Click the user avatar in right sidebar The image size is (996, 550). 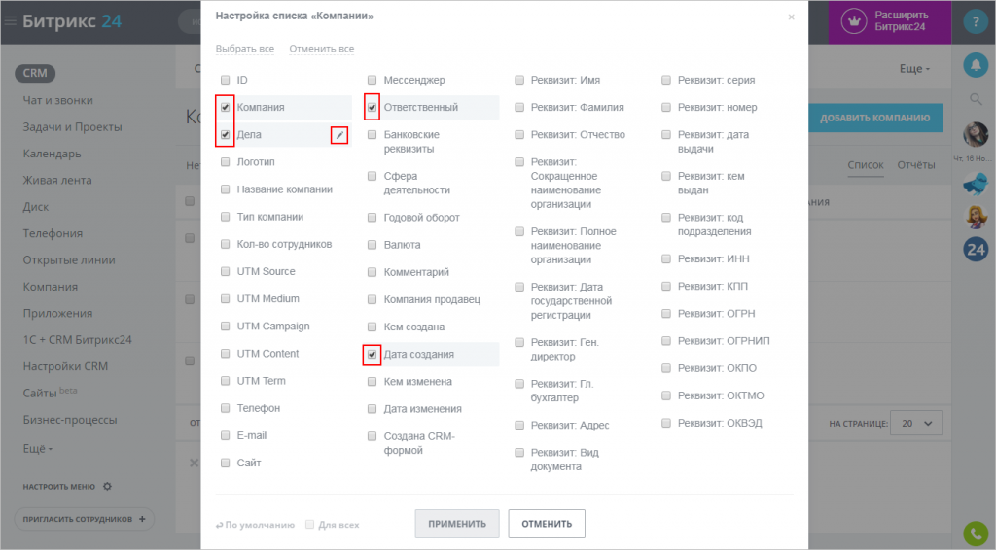pos(976,134)
